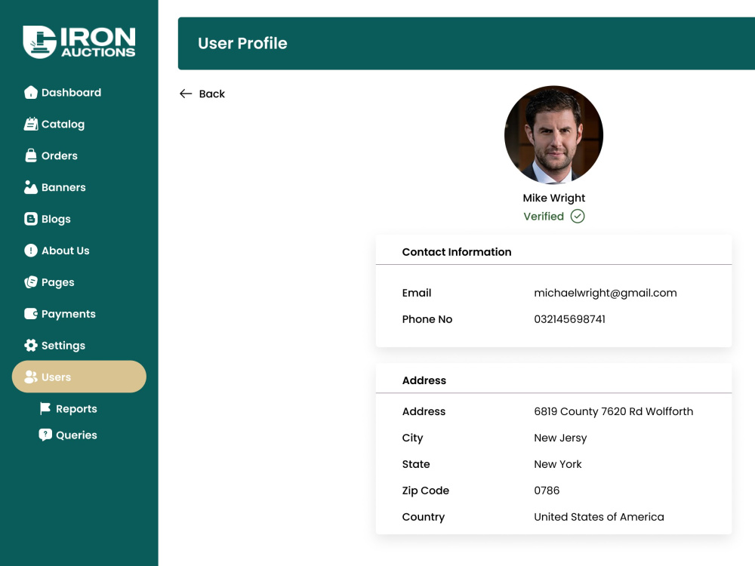Click the city value New Jersy
The width and height of the screenshot is (755, 566).
pyautogui.click(x=560, y=438)
